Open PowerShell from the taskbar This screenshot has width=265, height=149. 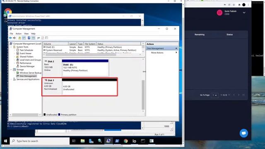point(117,141)
